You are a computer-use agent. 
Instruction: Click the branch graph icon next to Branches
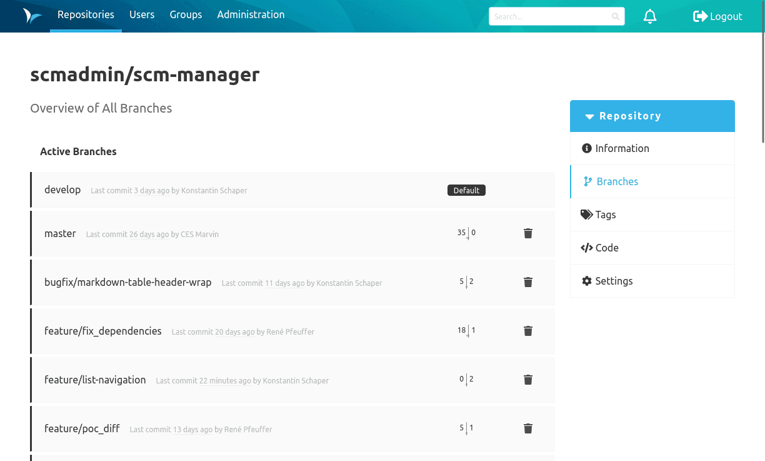tap(587, 181)
